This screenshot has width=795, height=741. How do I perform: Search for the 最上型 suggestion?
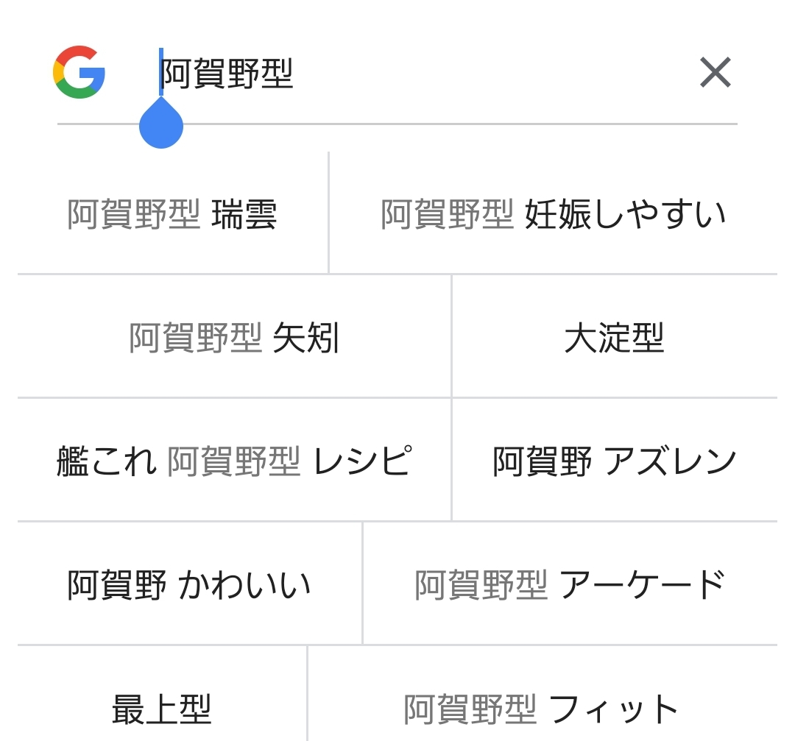point(161,709)
